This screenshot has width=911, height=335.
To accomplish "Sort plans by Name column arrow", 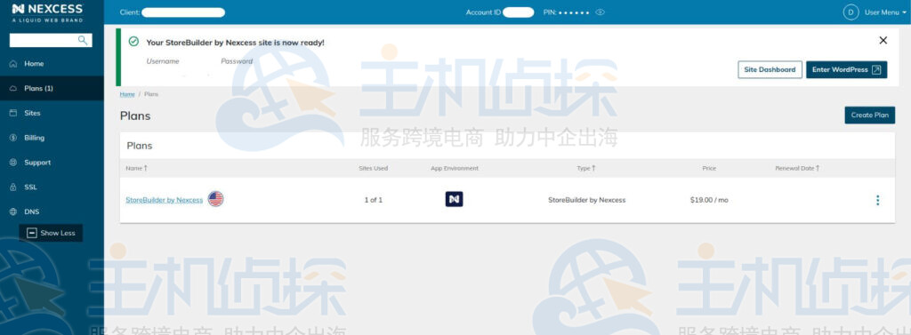I will [146, 168].
